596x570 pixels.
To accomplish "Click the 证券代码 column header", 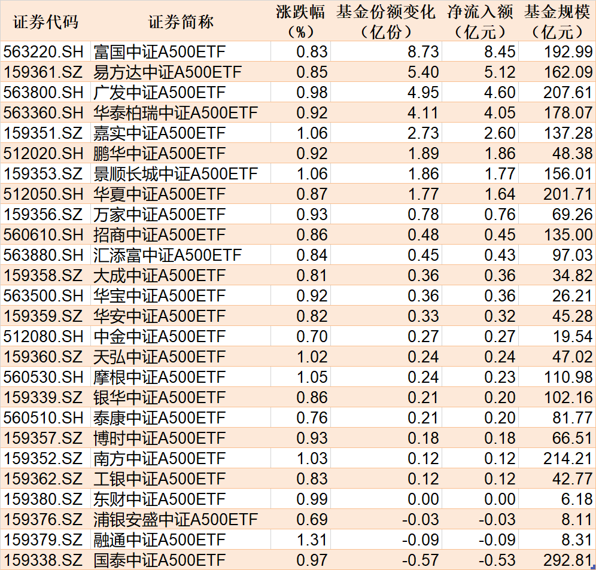I will (x=45, y=22).
